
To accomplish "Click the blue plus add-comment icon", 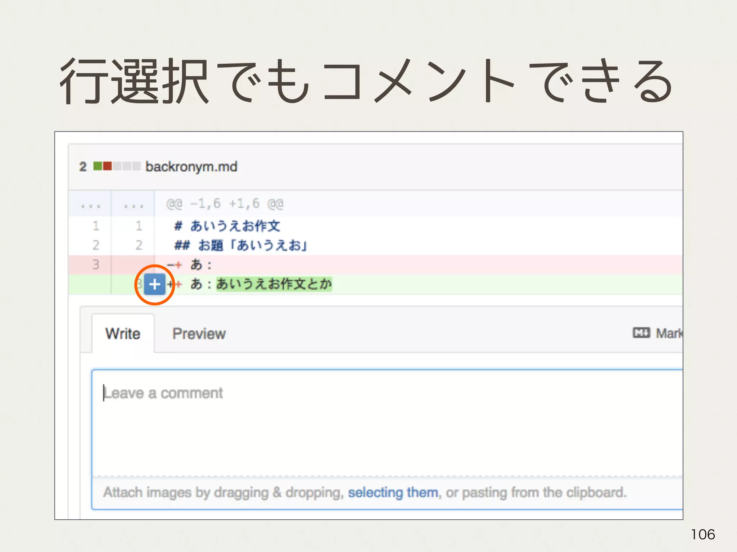I will (x=155, y=284).
